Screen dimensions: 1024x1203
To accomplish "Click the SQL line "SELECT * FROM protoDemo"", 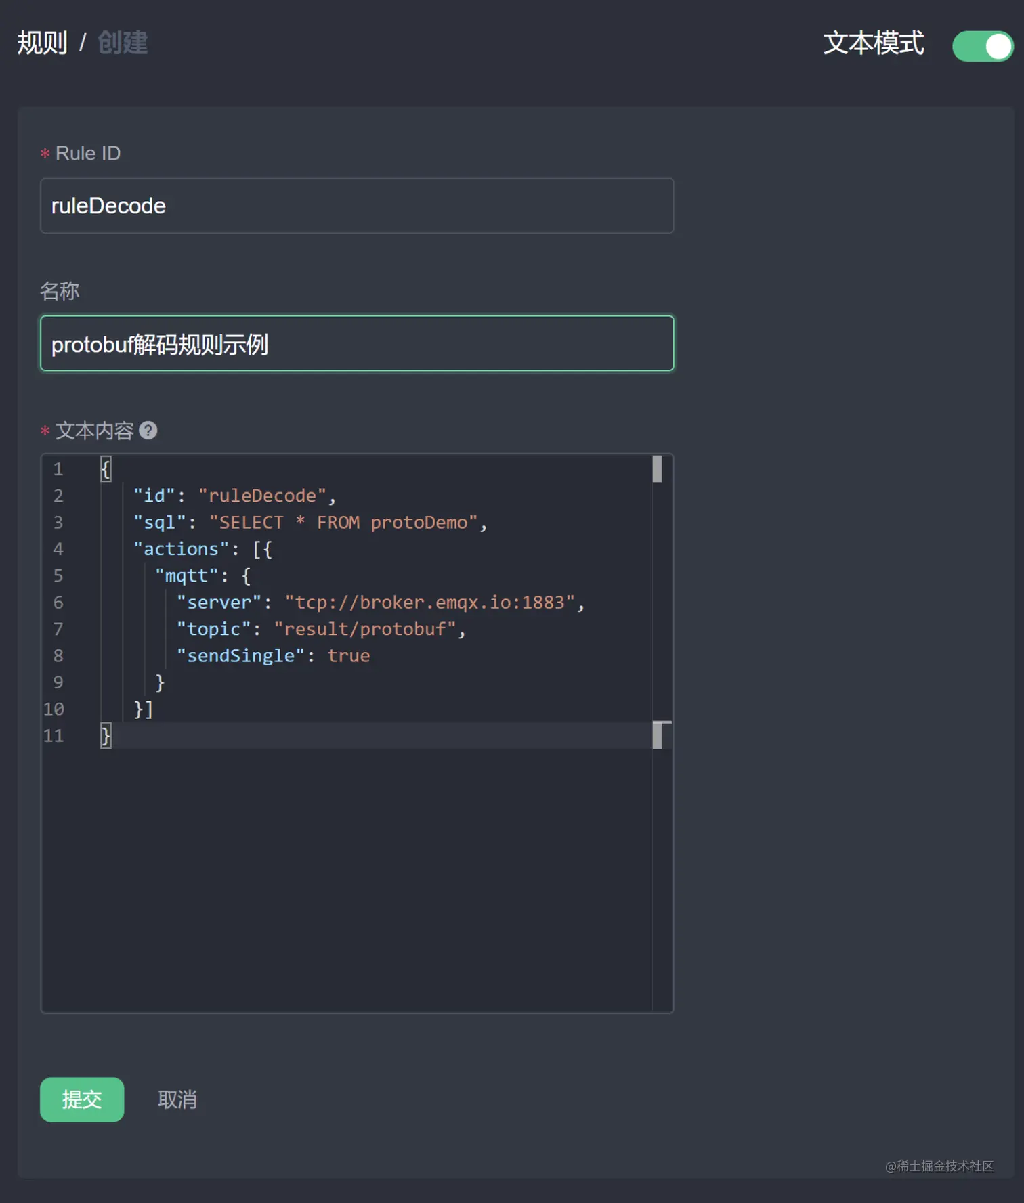I will (310, 523).
